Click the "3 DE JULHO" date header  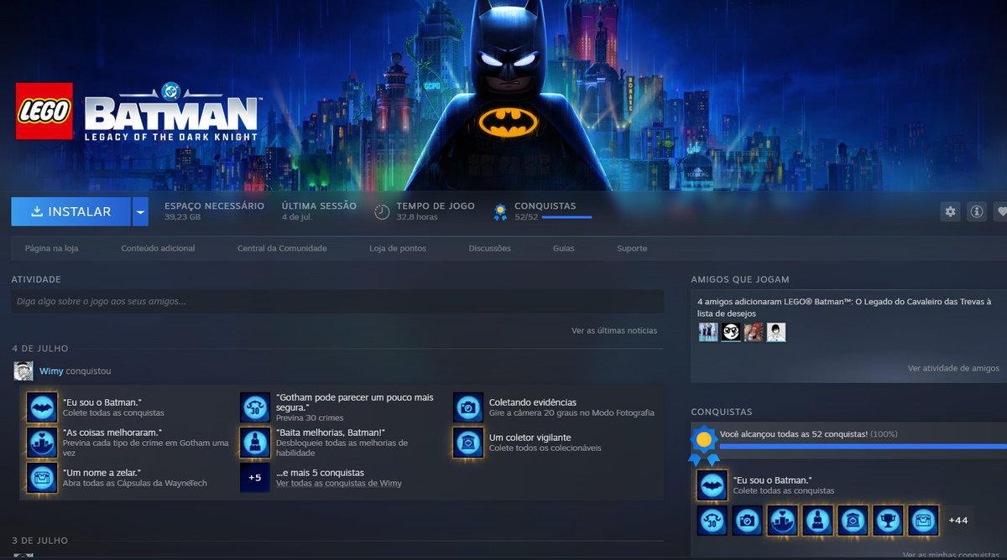40,541
